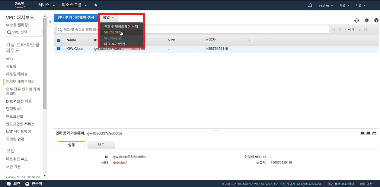Open 엔드포인트 서비스 in sidebar

(x=20, y=124)
